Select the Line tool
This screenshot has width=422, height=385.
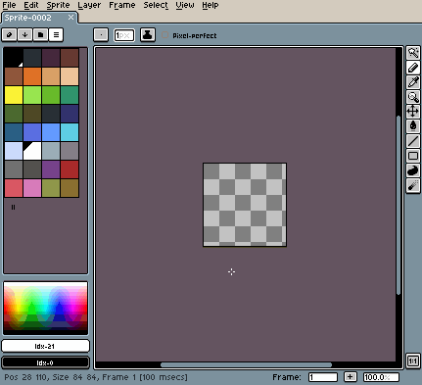tap(413, 141)
